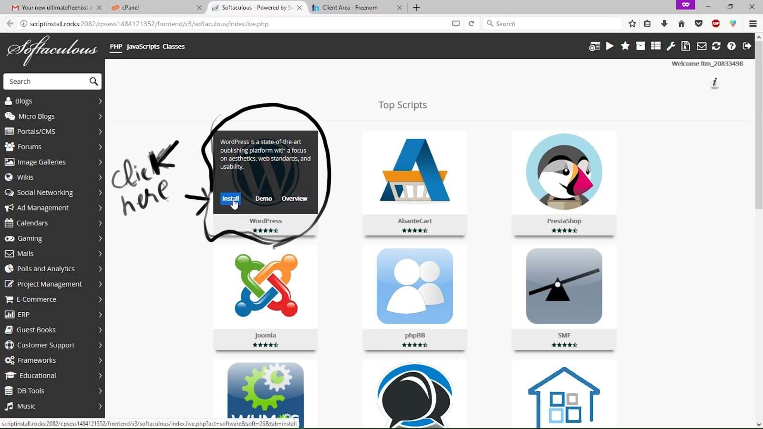Open the Project Management category
Viewport: 763px width, 429px height.
click(52, 284)
